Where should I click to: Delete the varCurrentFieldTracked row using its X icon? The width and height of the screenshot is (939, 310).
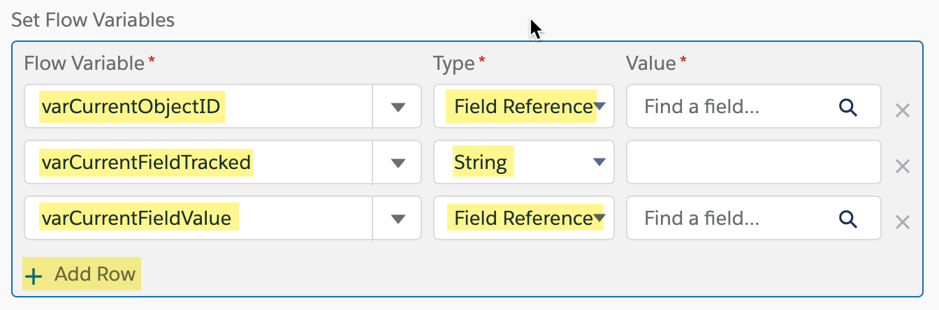click(902, 166)
